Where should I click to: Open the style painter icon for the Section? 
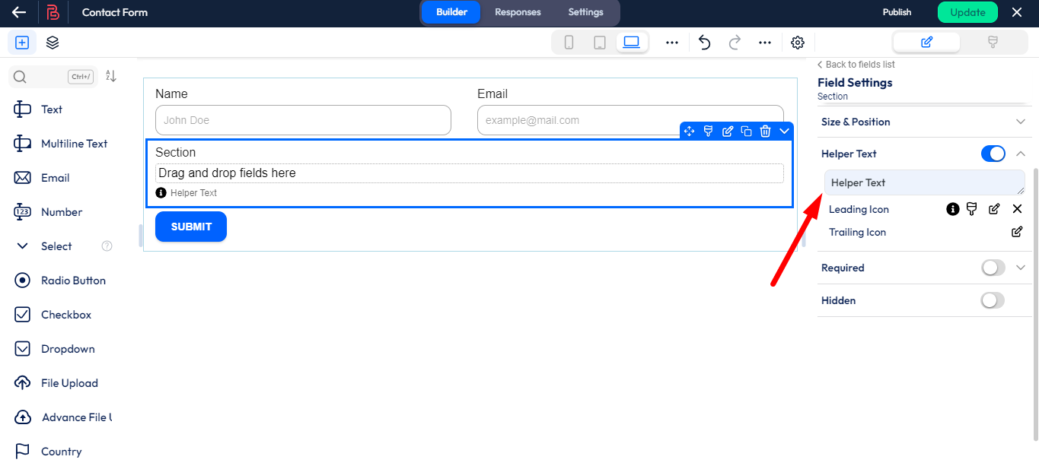pyautogui.click(x=708, y=131)
